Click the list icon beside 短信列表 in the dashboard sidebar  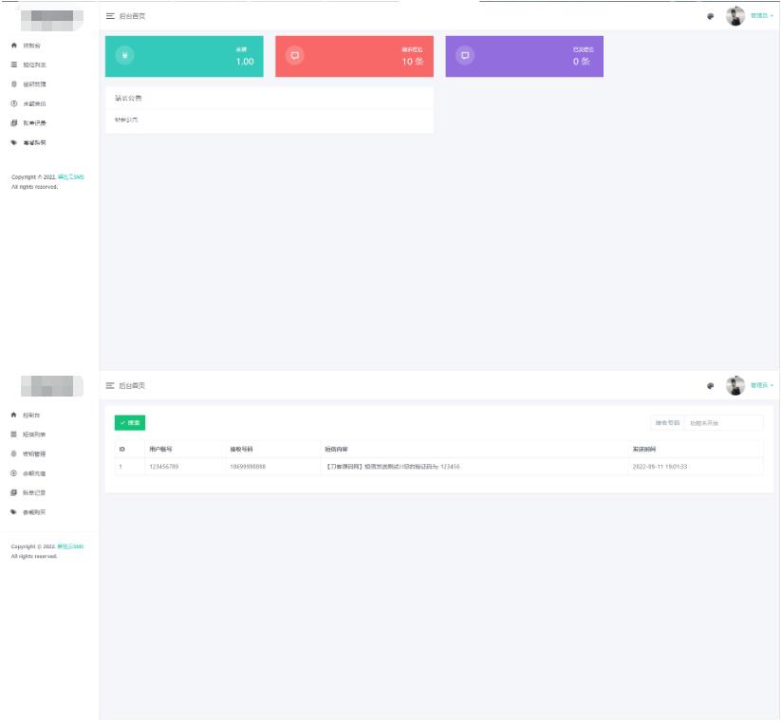pyautogui.click(x=13, y=65)
